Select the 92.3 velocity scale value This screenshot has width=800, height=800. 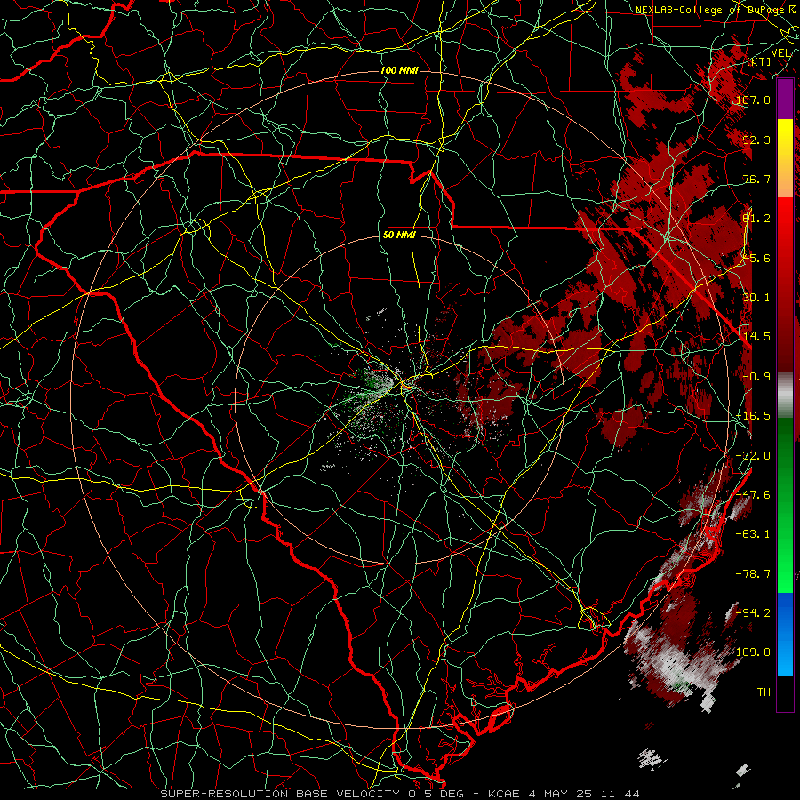[756, 140]
